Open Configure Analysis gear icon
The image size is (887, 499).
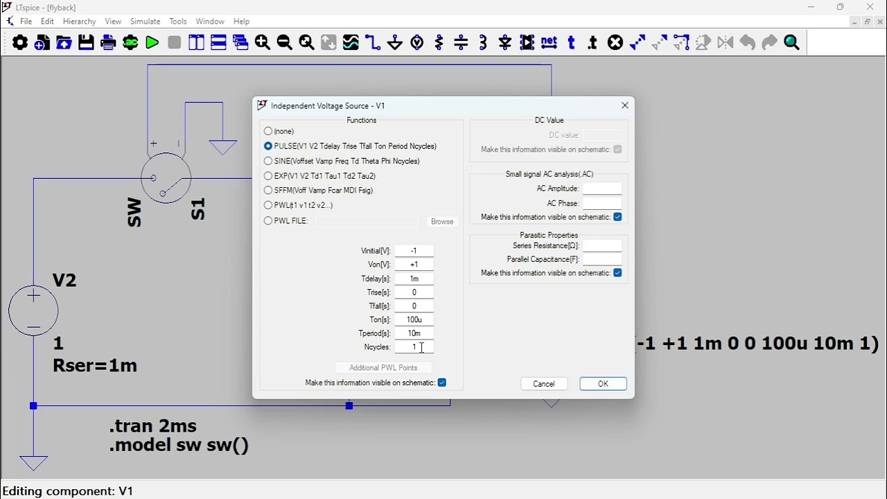click(x=130, y=43)
